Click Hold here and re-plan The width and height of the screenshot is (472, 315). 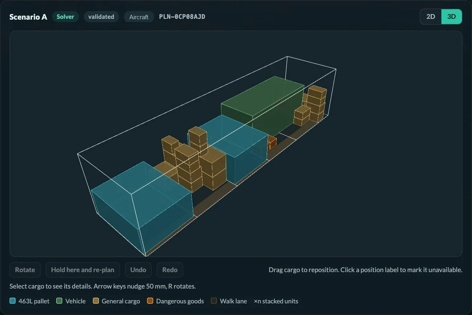pyautogui.click(x=82, y=270)
